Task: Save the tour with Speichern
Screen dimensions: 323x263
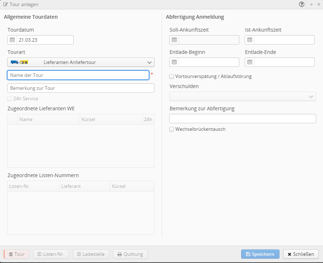Action: pos(260,254)
